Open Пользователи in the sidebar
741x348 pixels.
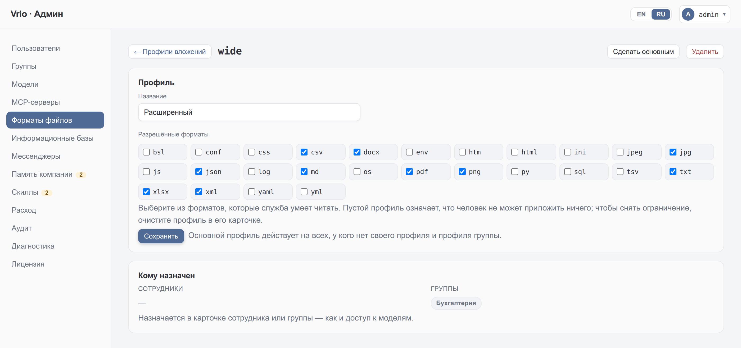[55, 48]
